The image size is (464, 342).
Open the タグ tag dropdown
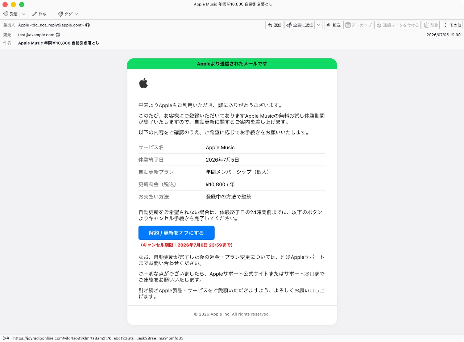(x=68, y=14)
